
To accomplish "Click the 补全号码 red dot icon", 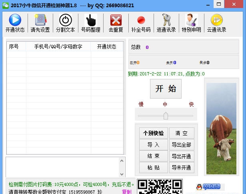I will 141,20.
